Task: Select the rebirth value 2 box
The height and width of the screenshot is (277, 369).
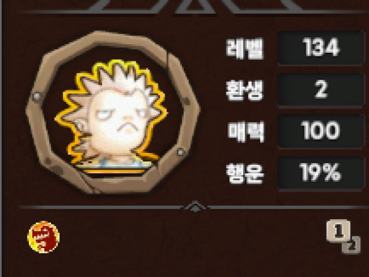Action: tap(321, 90)
